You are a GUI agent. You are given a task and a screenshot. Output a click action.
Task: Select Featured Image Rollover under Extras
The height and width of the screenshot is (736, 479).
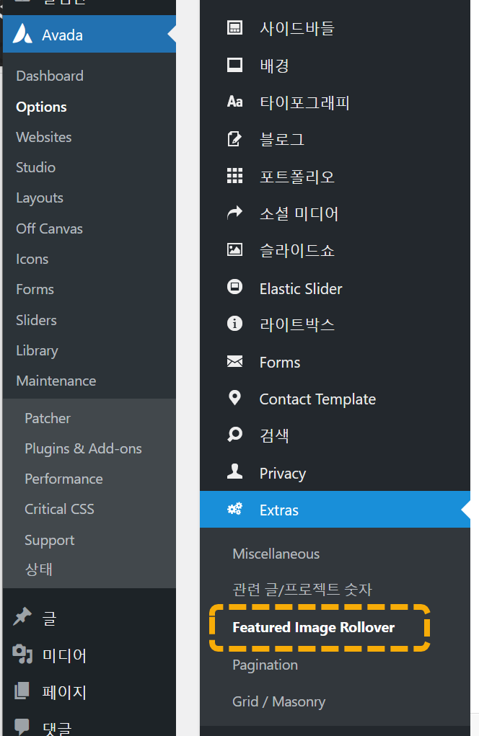tap(313, 628)
